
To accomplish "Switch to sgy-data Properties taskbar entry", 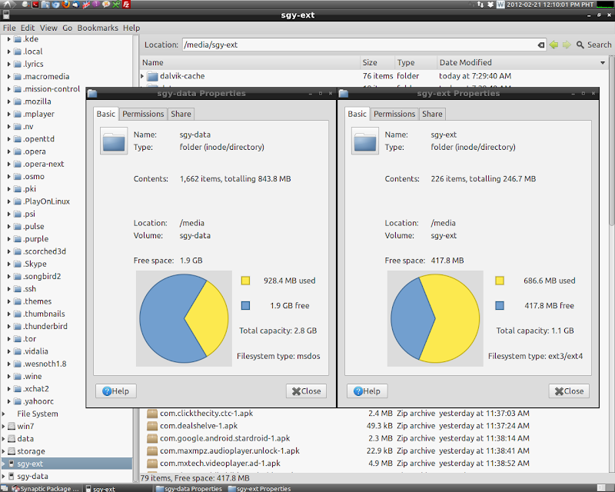I will tap(189, 488).
